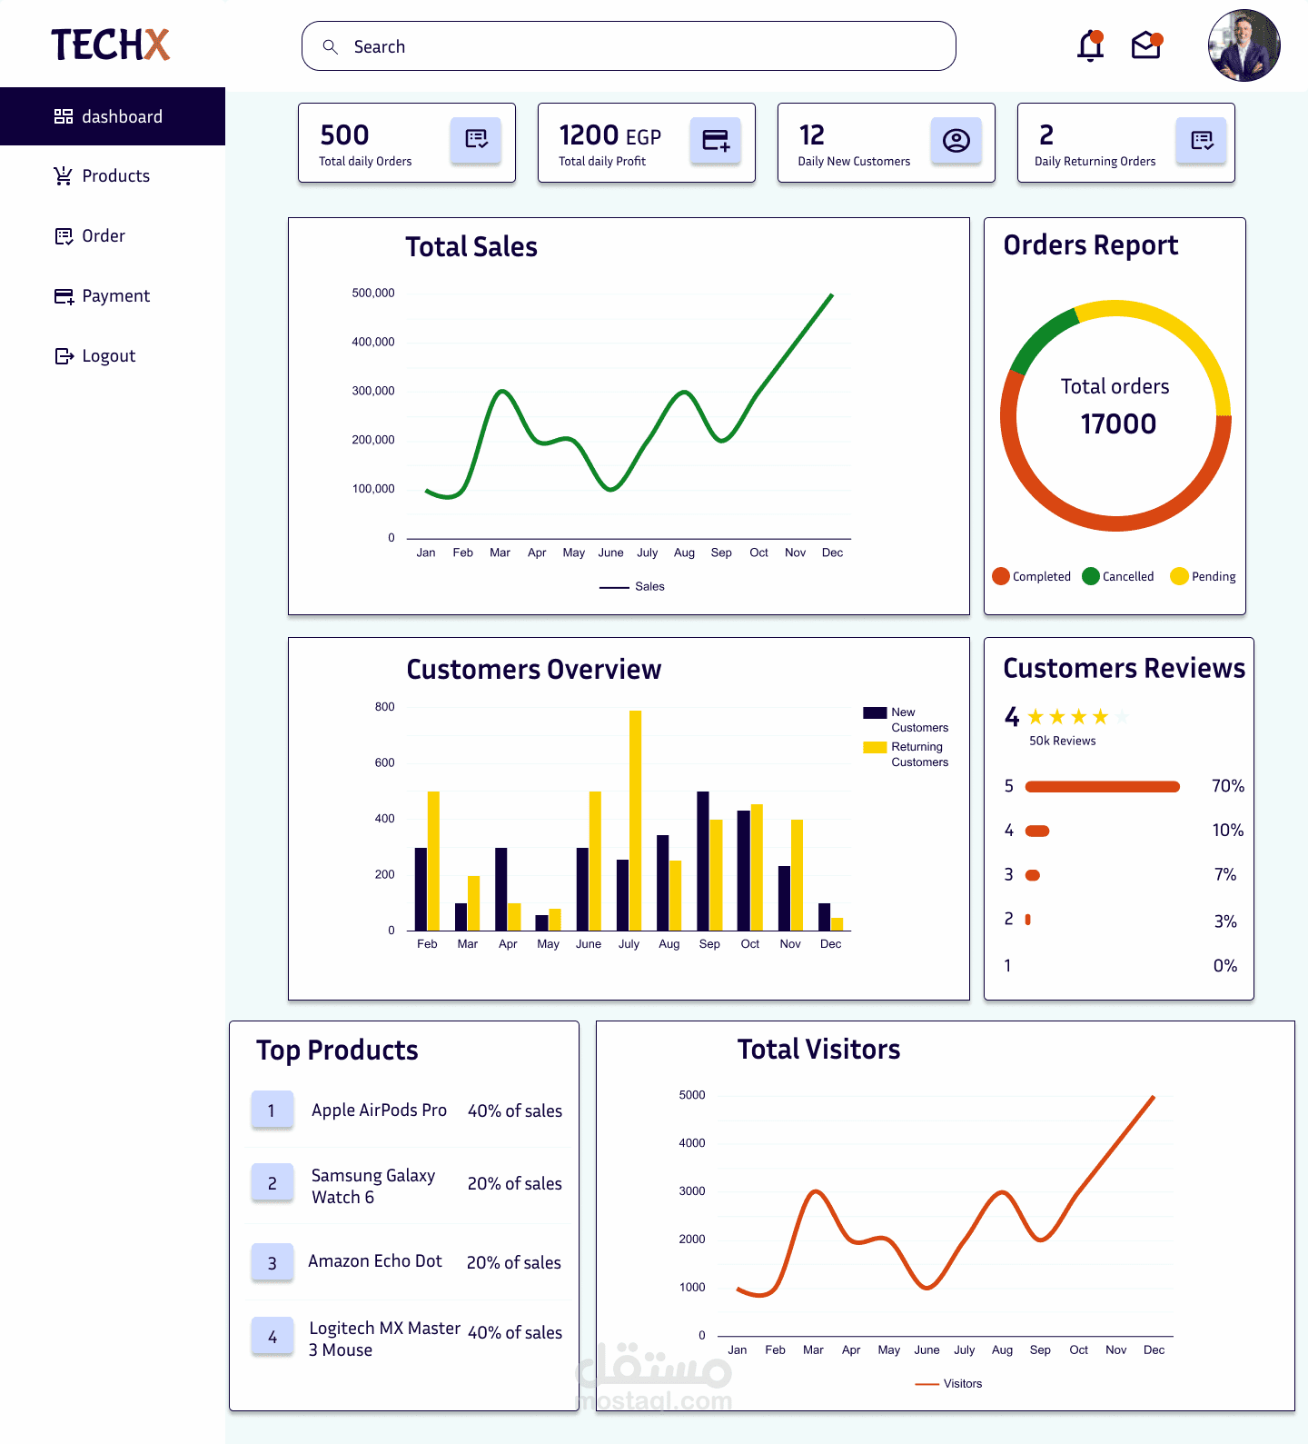Select dashboard in the sidebar

click(x=113, y=116)
